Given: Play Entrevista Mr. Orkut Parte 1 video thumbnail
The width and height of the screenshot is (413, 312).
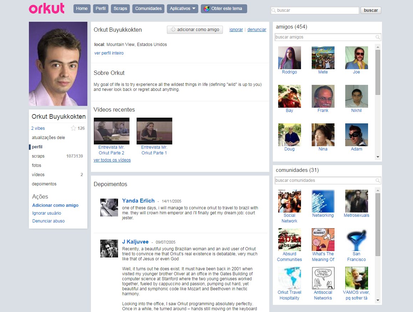Looking at the screenshot, I should pos(154,131).
